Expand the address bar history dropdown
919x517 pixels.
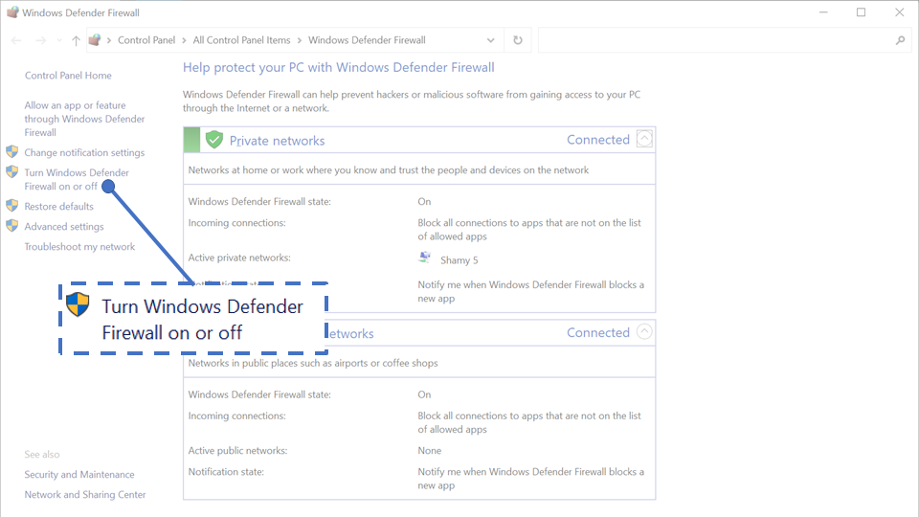pyautogui.click(x=490, y=40)
